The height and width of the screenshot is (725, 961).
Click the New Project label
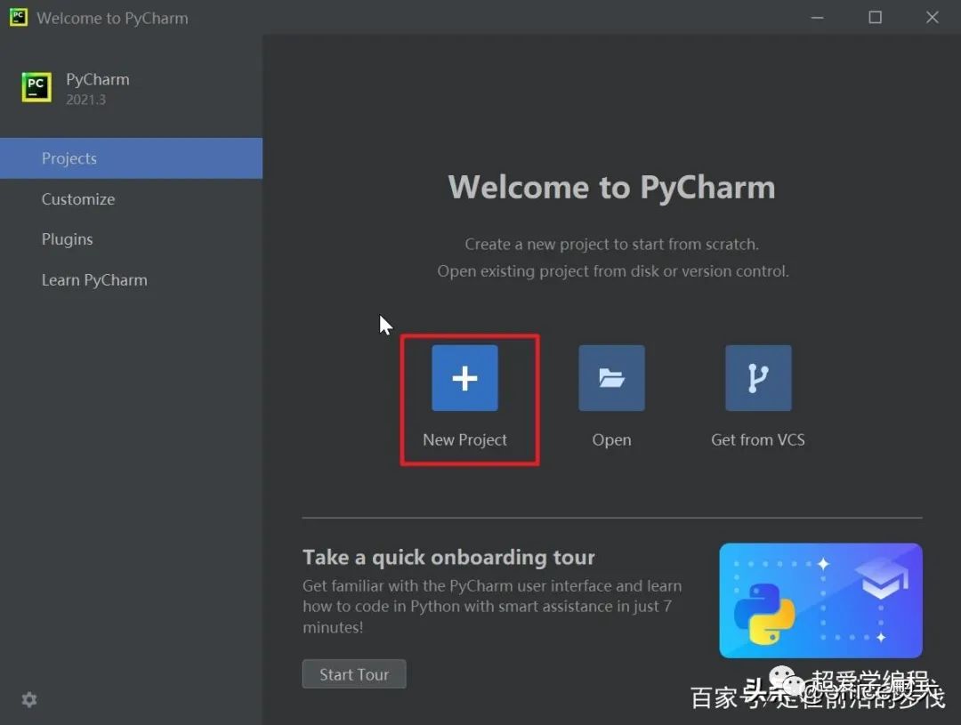(464, 440)
